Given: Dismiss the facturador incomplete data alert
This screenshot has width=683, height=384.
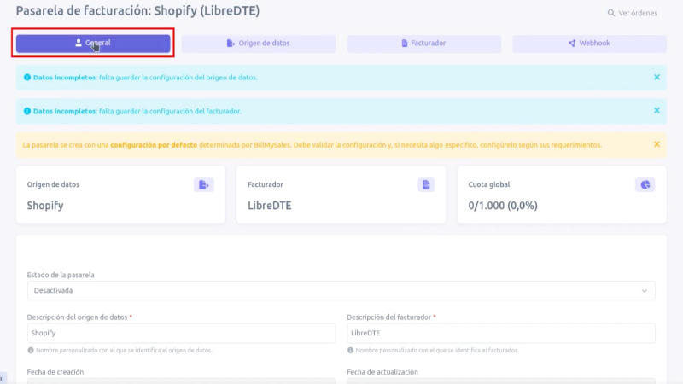Looking at the screenshot, I should coord(657,111).
